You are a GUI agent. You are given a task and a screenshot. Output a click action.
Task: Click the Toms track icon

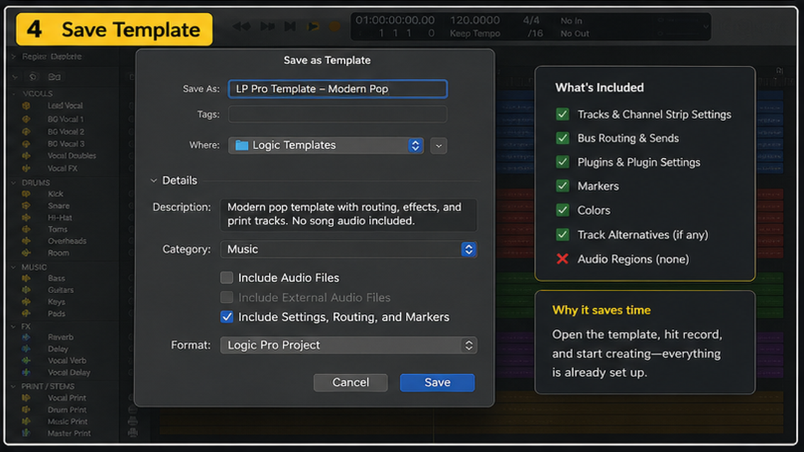click(26, 229)
